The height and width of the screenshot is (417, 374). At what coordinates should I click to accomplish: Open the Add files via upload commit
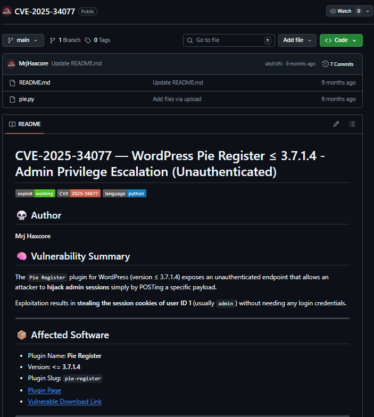tap(177, 99)
